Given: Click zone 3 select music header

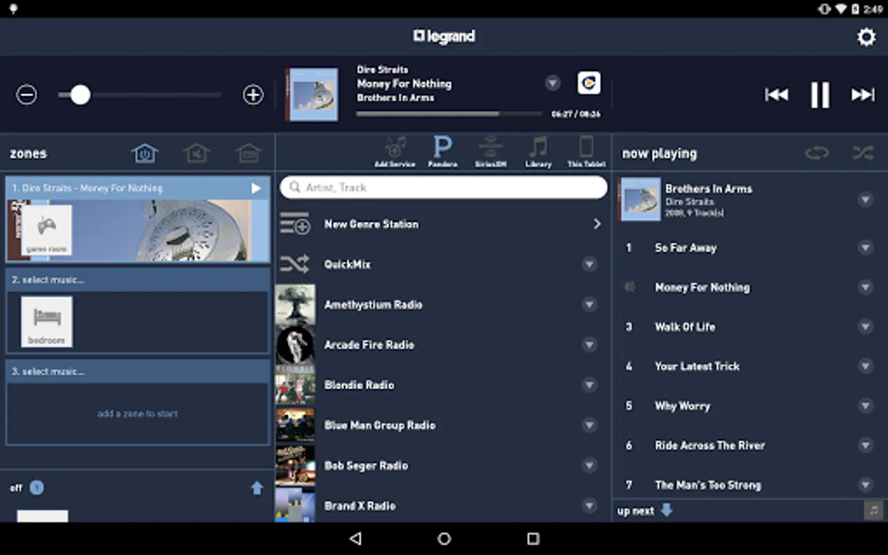Looking at the screenshot, I should click(138, 372).
